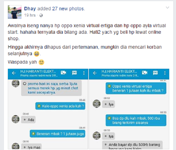Click the seller avatar beside 'Ada' reply
This screenshot has width=176, height=150.
click(x=16, y=119)
